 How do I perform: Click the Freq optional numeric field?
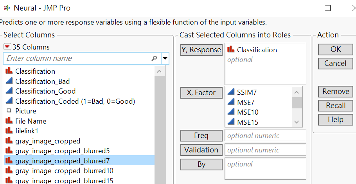[265, 136]
